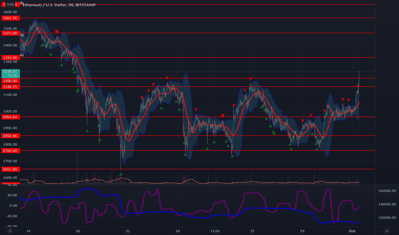Click the date label 20 on time axis
The width and height of the screenshot is (399, 235).
(x=78, y=231)
